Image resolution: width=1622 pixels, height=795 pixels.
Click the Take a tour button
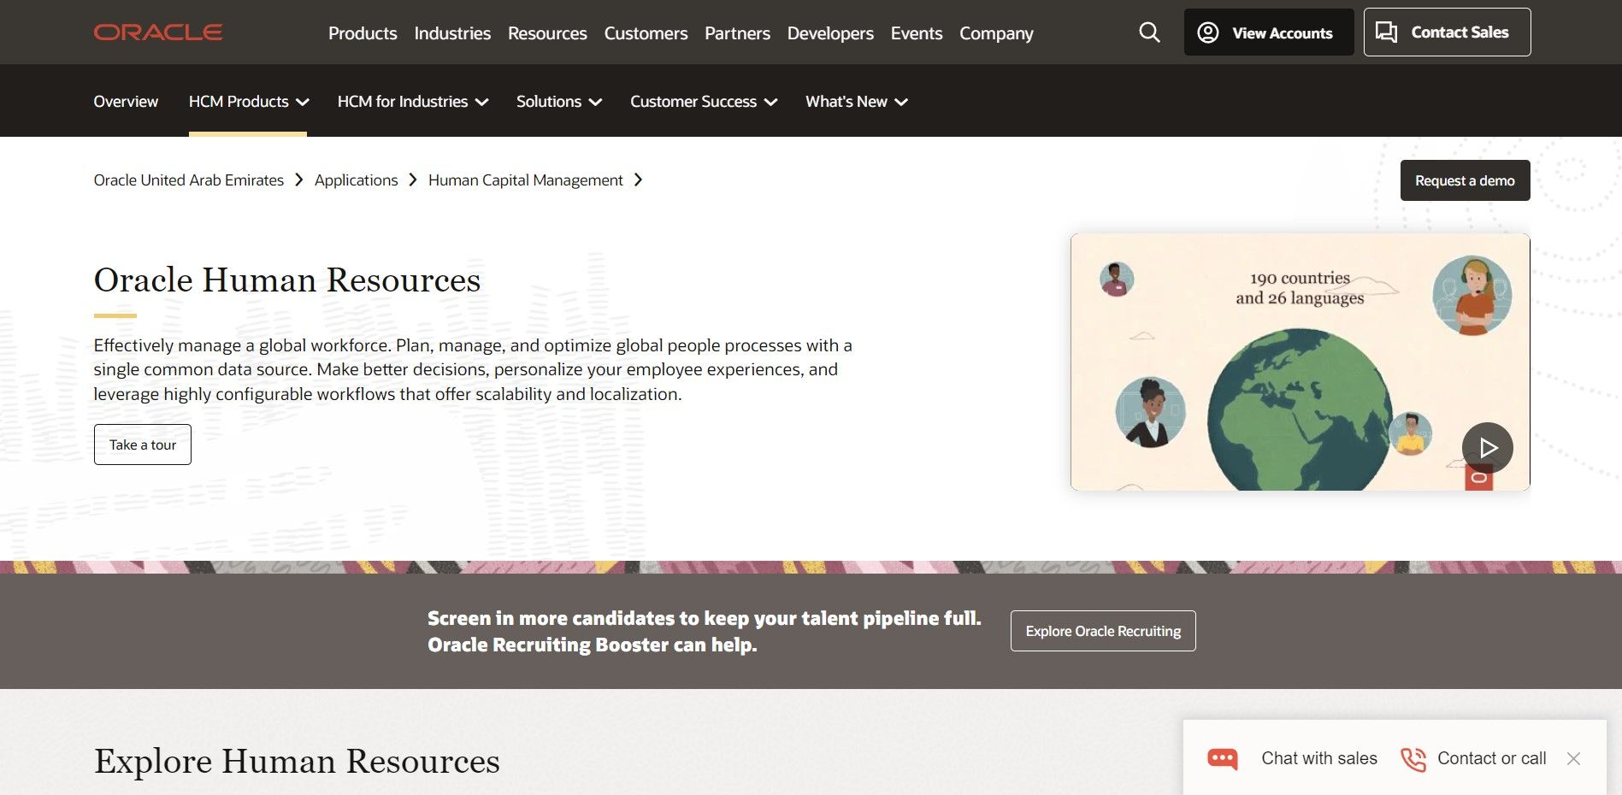point(143,445)
